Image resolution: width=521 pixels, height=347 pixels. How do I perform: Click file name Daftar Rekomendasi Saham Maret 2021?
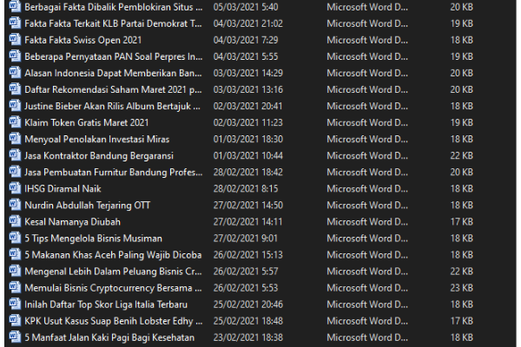(x=113, y=89)
